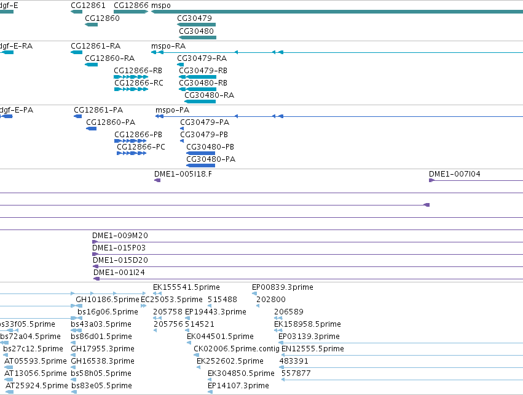Click the CG12861-PA protein label
Viewport: 523px width, 395px height.
coord(98,110)
